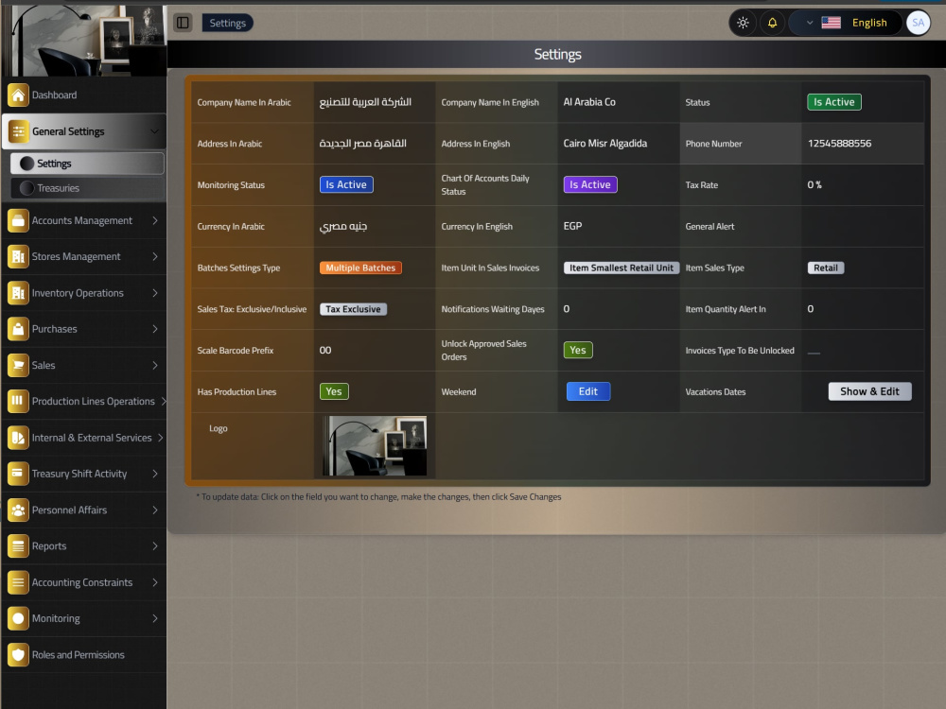Open Accounting Constraints menu item
The height and width of the screenshot is (709, 946).
click(x=84, y=582)
